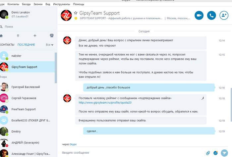Screen dimensions: 232x157
Task: Open the Контакты menu
Action: pyautogui.click(x=13, y=4)
